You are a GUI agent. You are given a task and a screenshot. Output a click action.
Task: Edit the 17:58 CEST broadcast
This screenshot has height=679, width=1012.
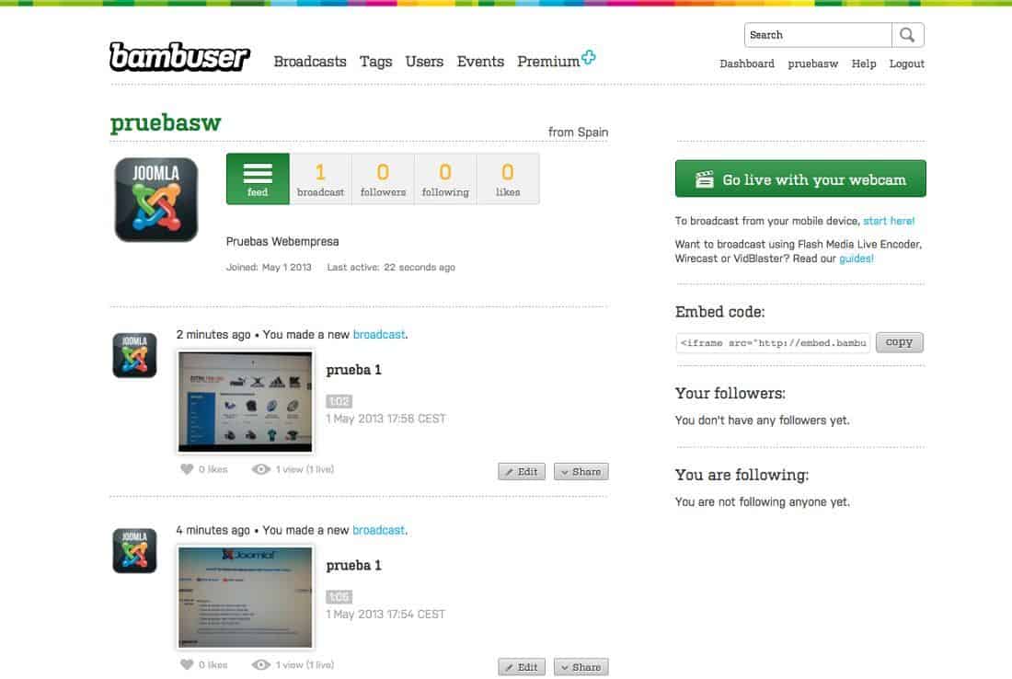click(522, 472)
